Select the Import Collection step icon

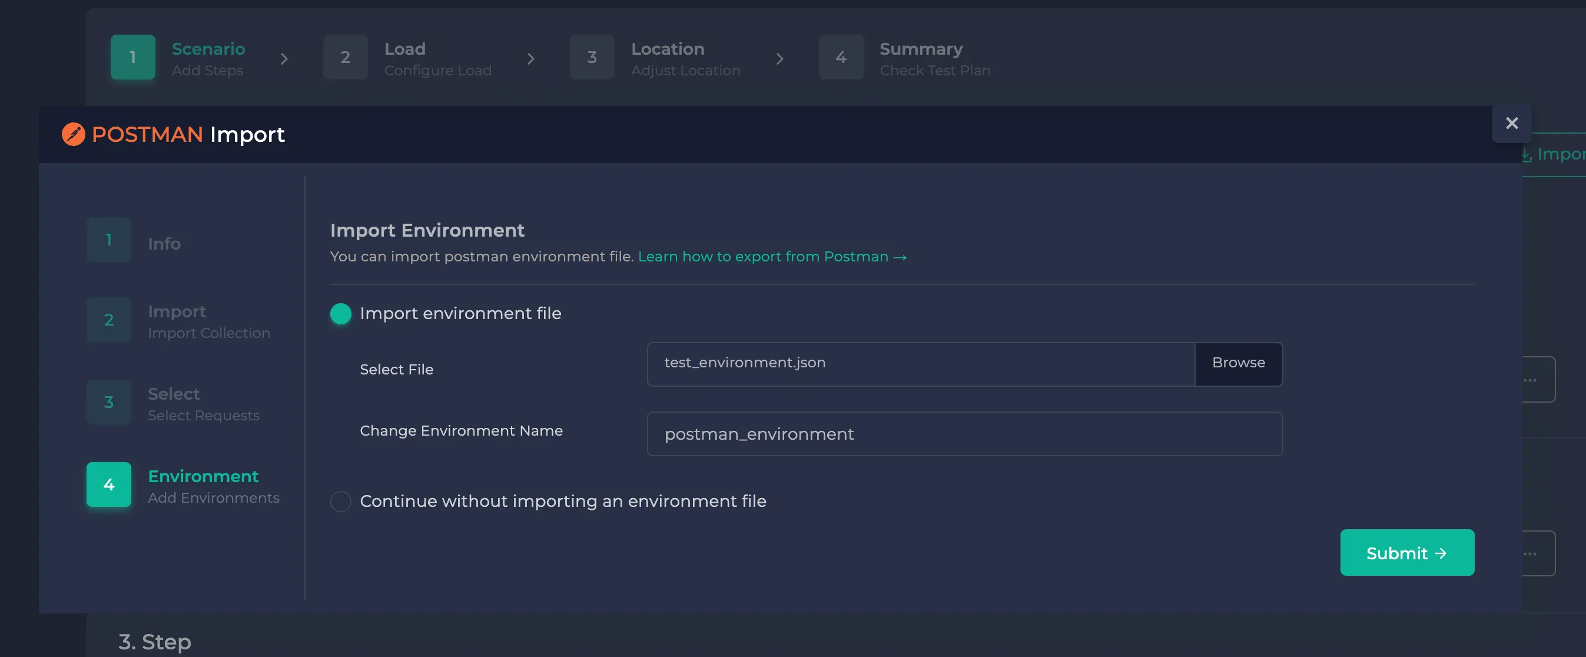[x=108, y=320]
